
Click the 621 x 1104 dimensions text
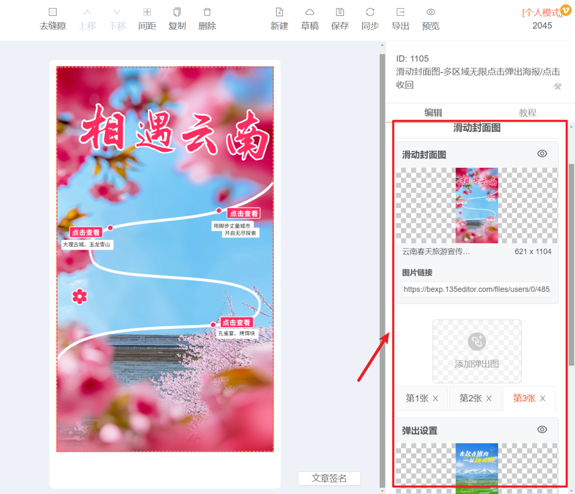[x=533, y=251]
